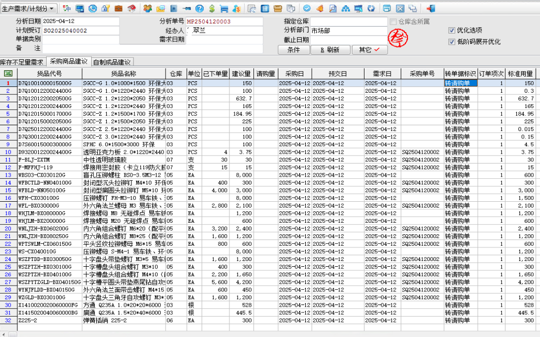Click the 建议量 column header
Image resolution: width=540 pixels, height=337 pixels.
coord(241,74)
